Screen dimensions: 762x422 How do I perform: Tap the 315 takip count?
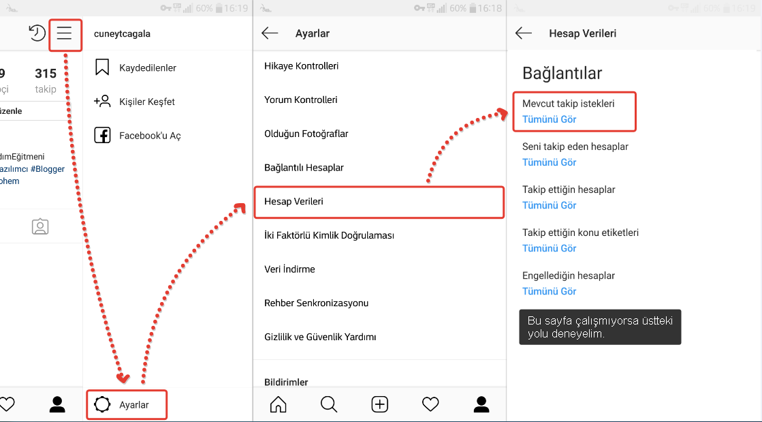tap(46, 80)
